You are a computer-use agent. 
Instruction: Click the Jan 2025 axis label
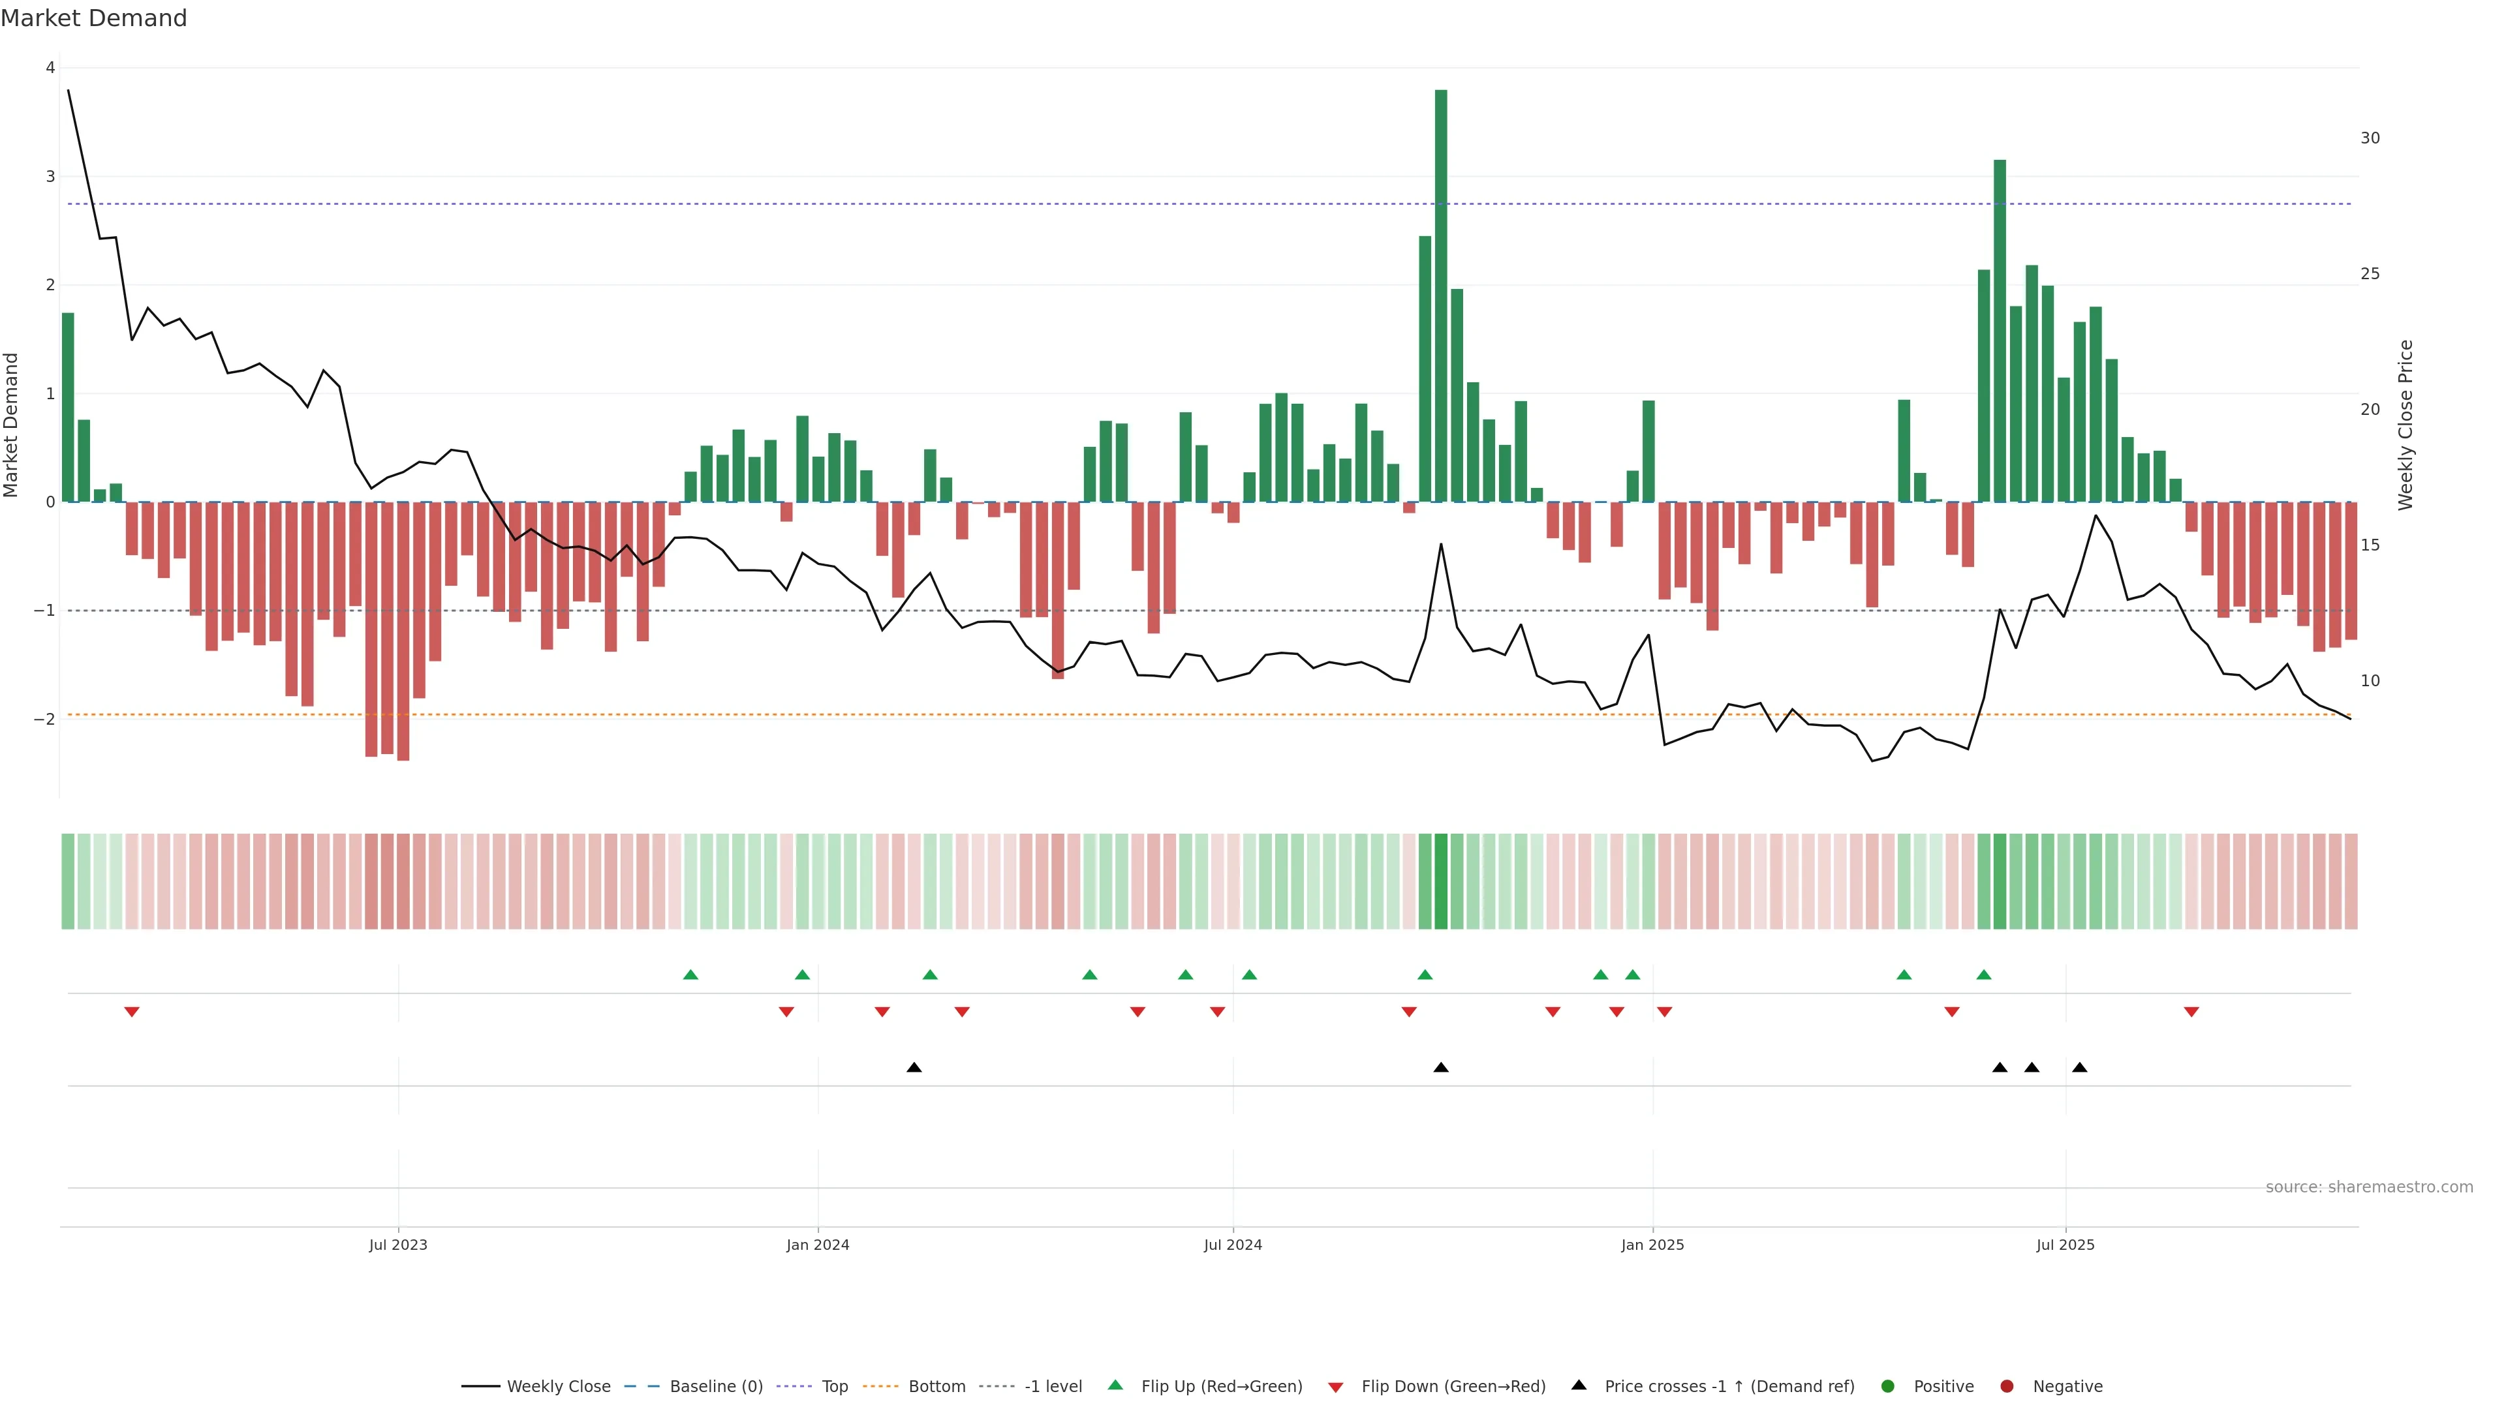pos(1652,1245)
